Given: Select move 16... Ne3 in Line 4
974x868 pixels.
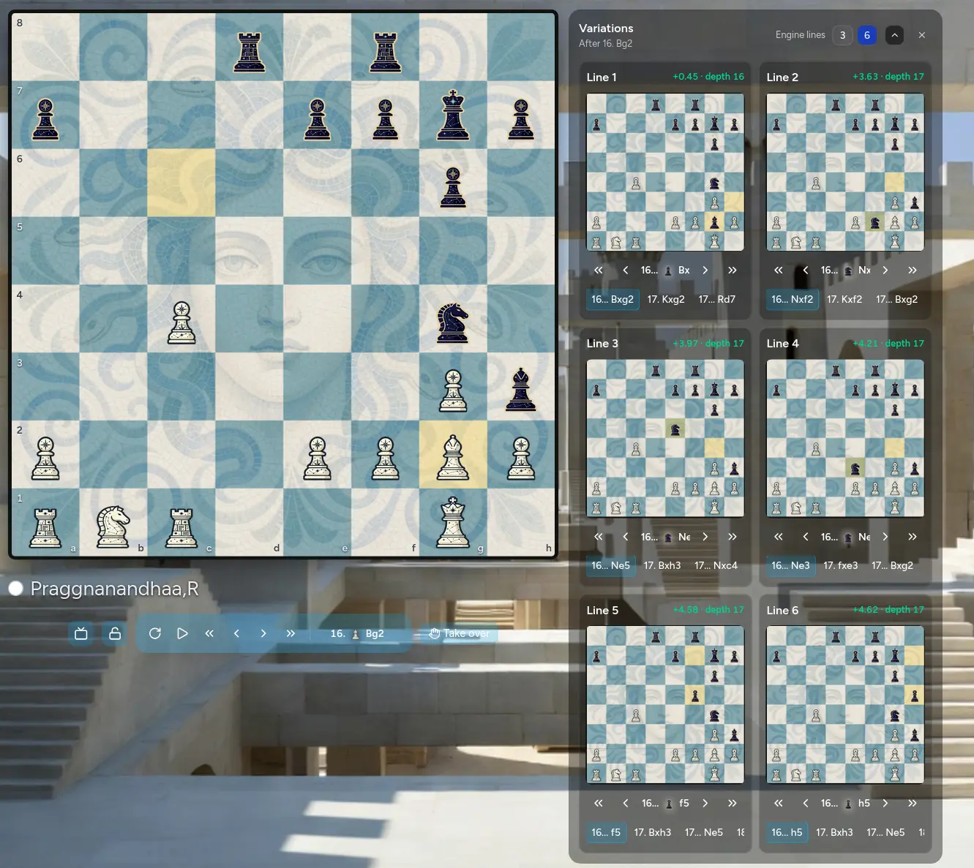Looking at the screenshot, I should click(x=790, y=565).
